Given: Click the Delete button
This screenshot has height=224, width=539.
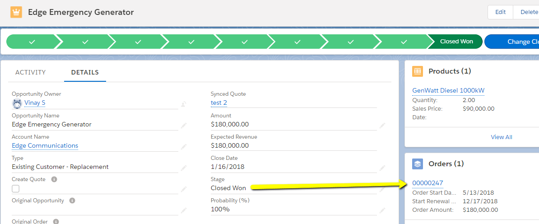Looking at the screenshot, I should [526, 12].
